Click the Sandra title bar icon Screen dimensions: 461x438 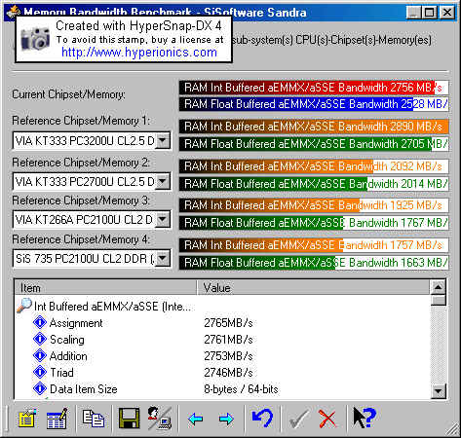[x=13, y=12]
